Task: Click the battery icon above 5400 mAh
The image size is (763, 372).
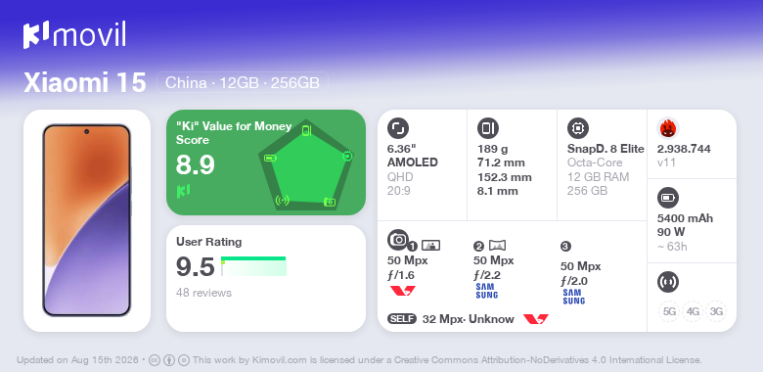Action: pos(667,198)
